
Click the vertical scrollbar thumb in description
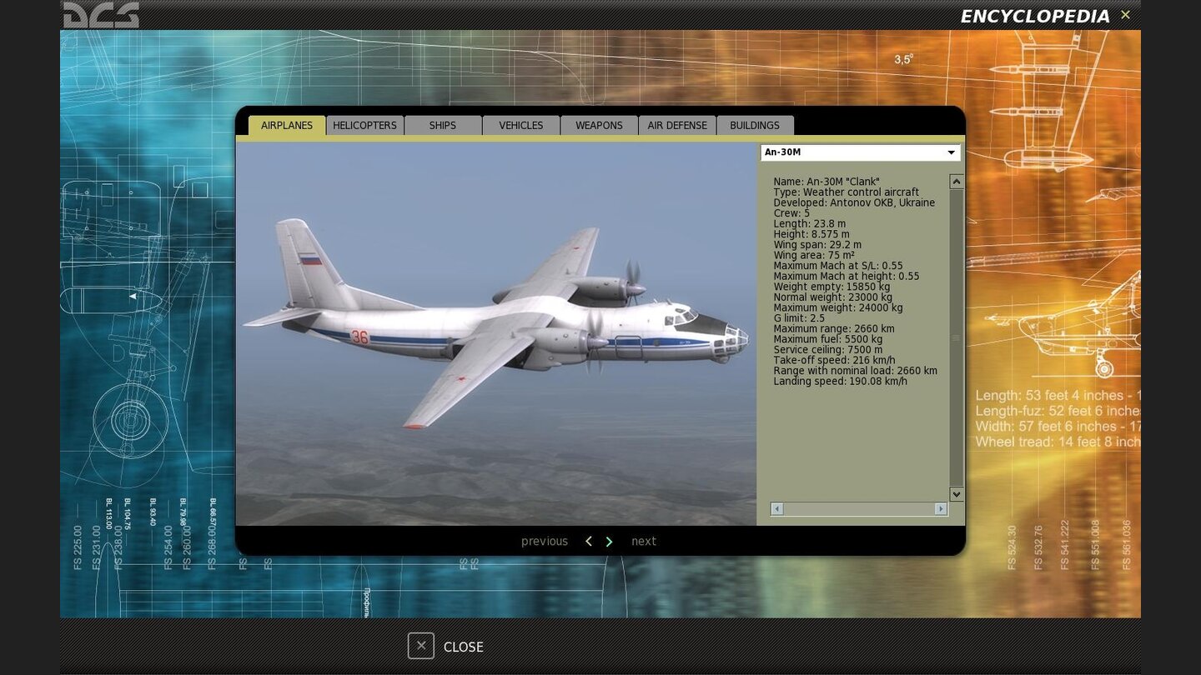click(x=957, y=337)
